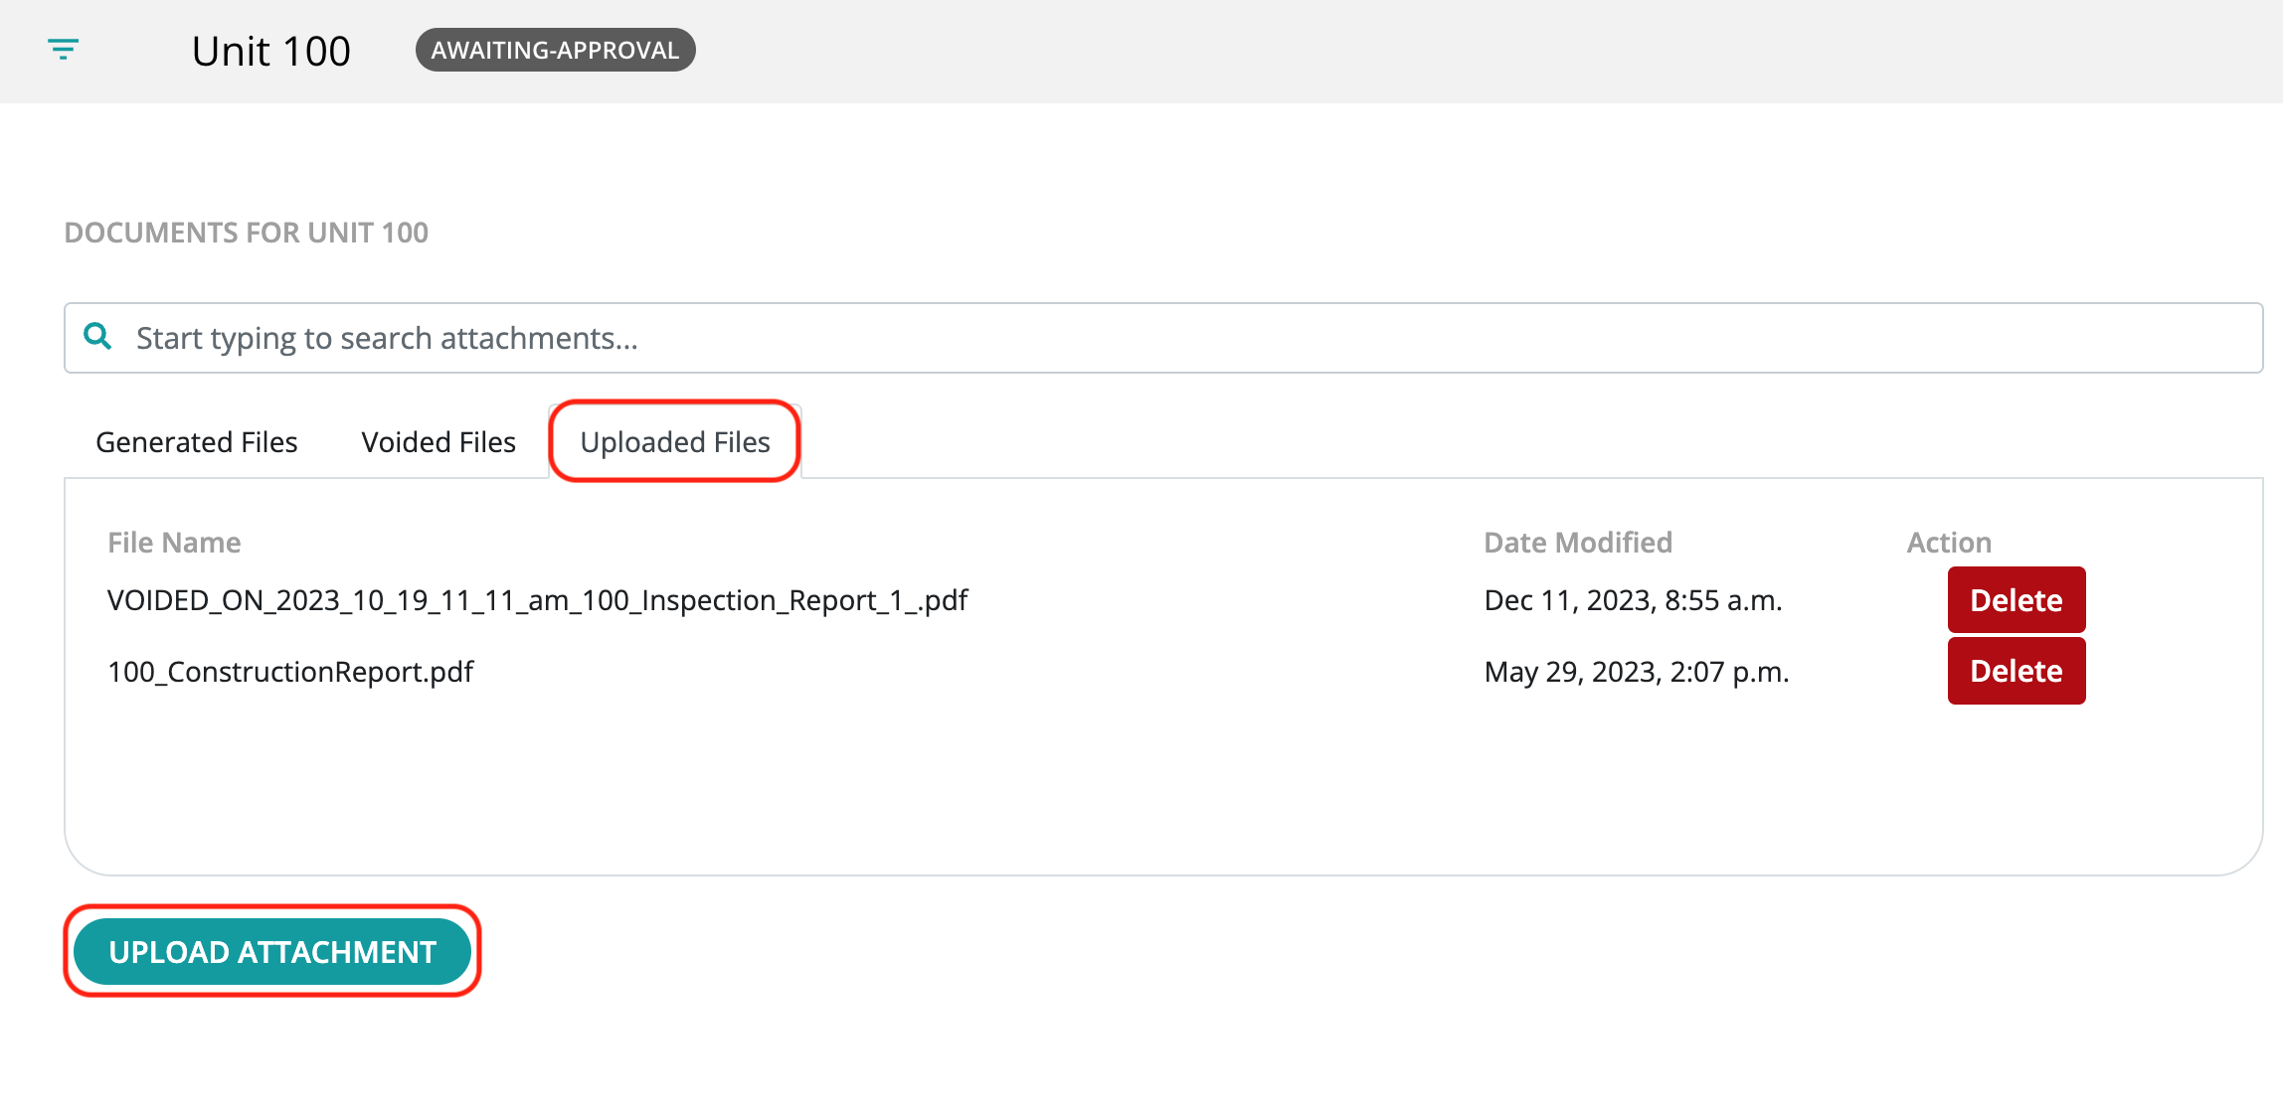Click the Upload Attachment button
The image size is (2283, 1115).
click(272, 952)
